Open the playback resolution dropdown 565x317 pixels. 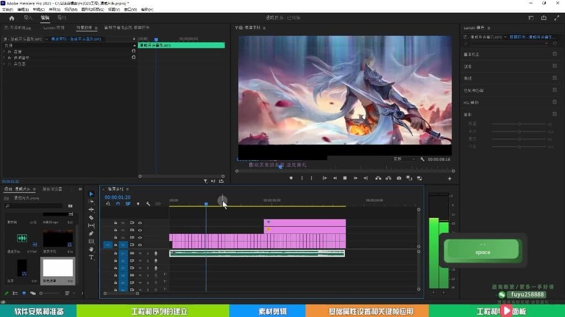pos(404,159)
